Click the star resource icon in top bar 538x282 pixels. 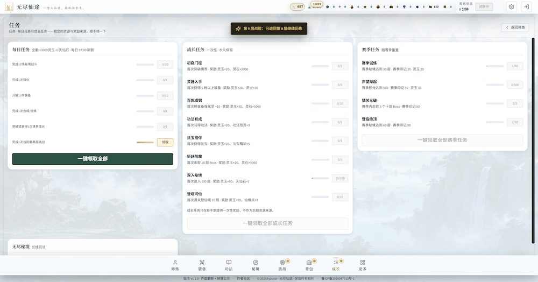point(365,7)
